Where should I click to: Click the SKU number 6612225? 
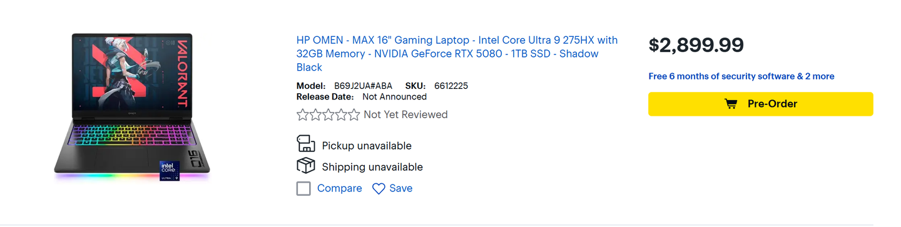click(x=451, y=86)
